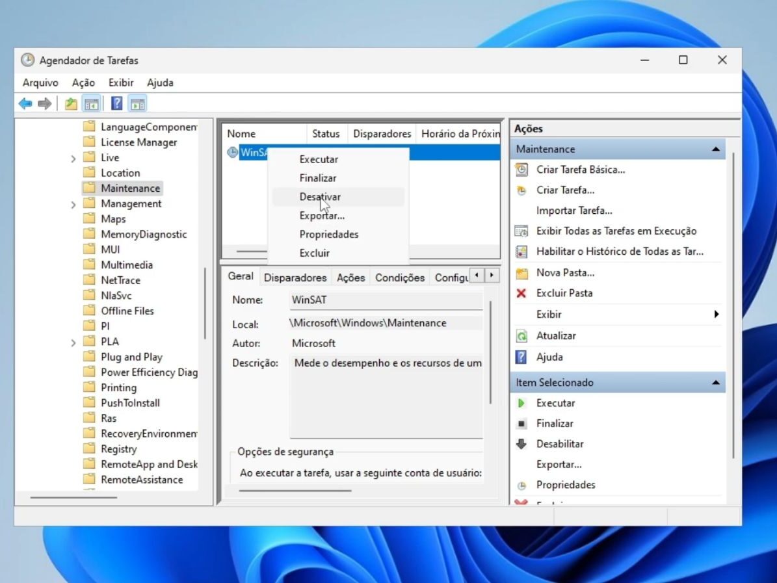777x583 pixels.
Task: Collapse the Item Selecionado section
Action: pyautogui.click(x=715, y=382)
